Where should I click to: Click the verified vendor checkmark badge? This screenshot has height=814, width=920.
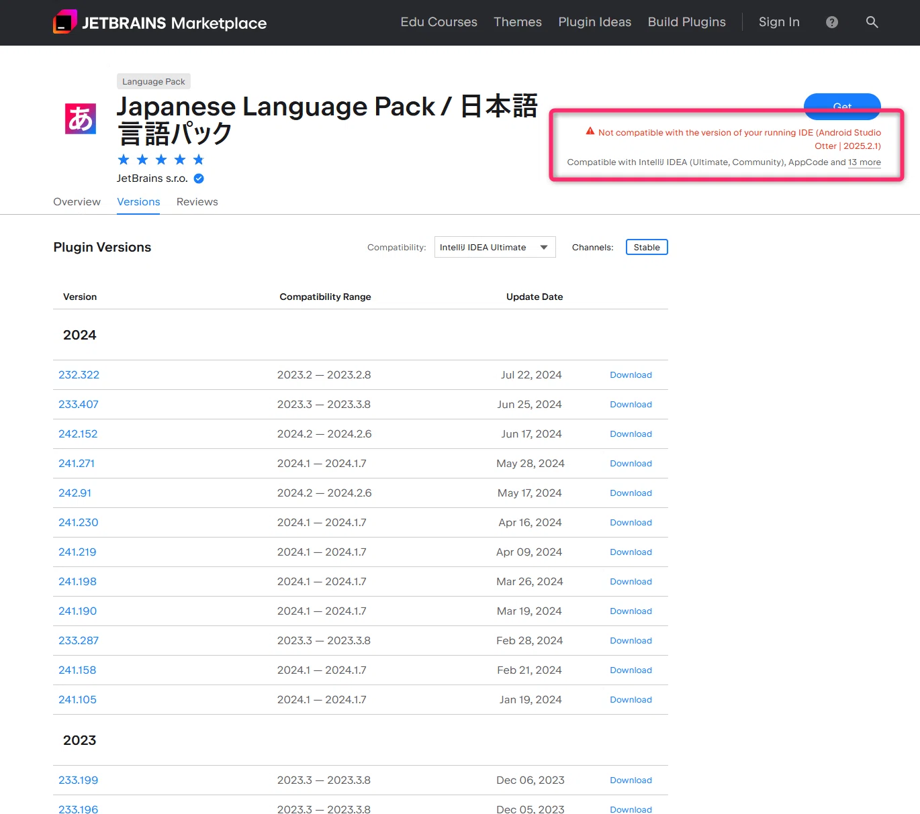[x=199, y=179]
